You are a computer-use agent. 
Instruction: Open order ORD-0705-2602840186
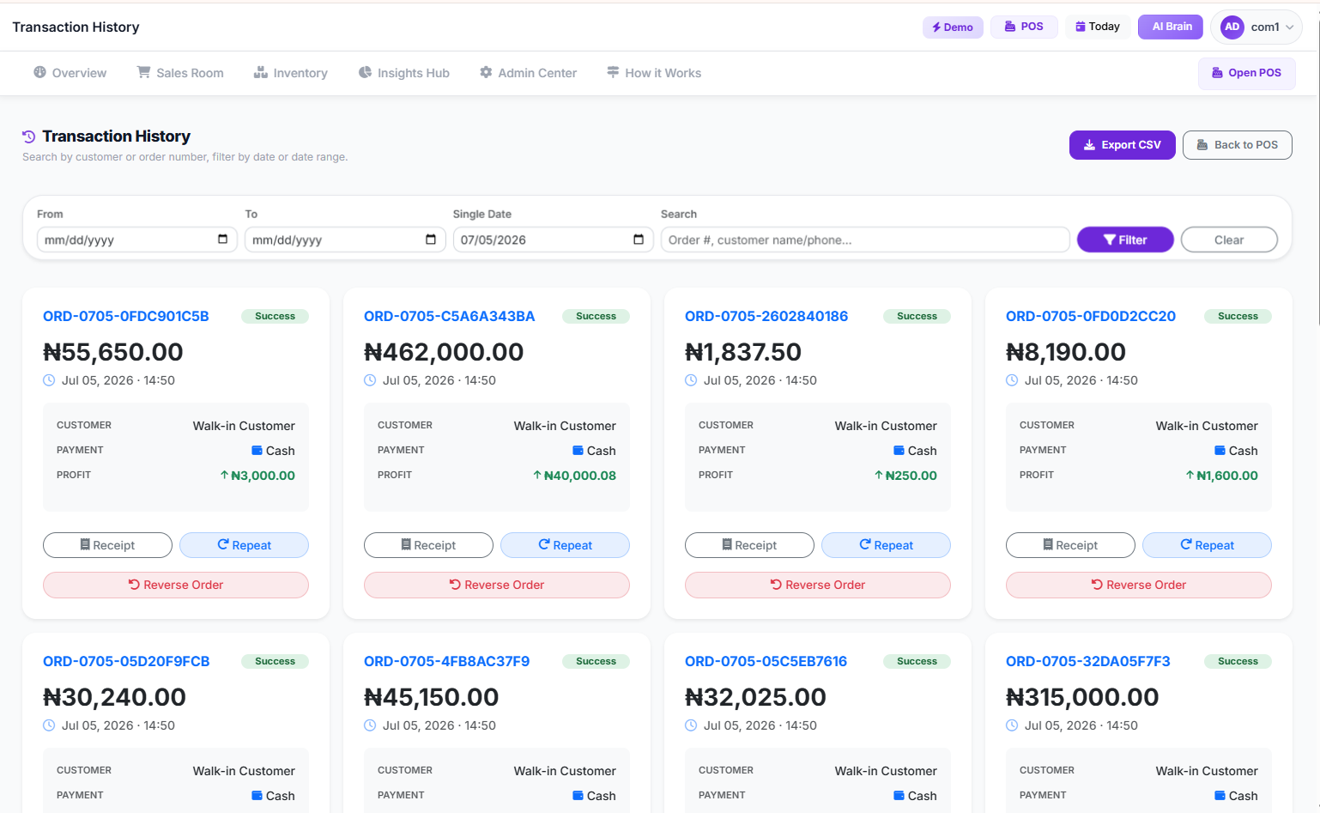pos(766,316)
